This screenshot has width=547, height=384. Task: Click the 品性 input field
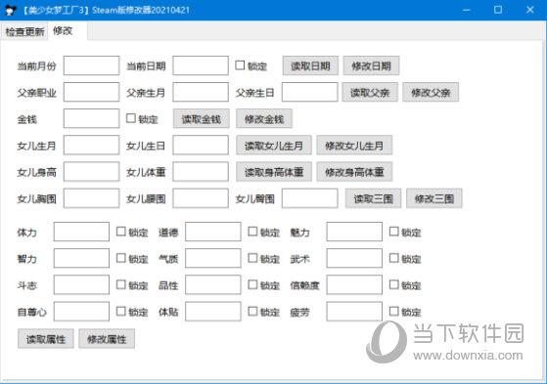(x=212, y=284)
